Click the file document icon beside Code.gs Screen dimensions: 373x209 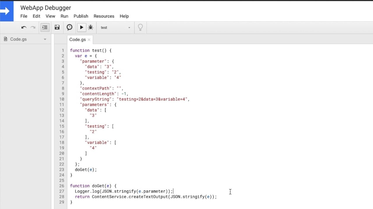pyautogui.click(x=6, y=39)
